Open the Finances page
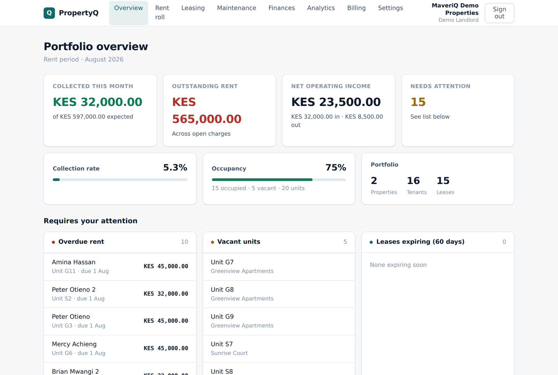 [281, 8]
